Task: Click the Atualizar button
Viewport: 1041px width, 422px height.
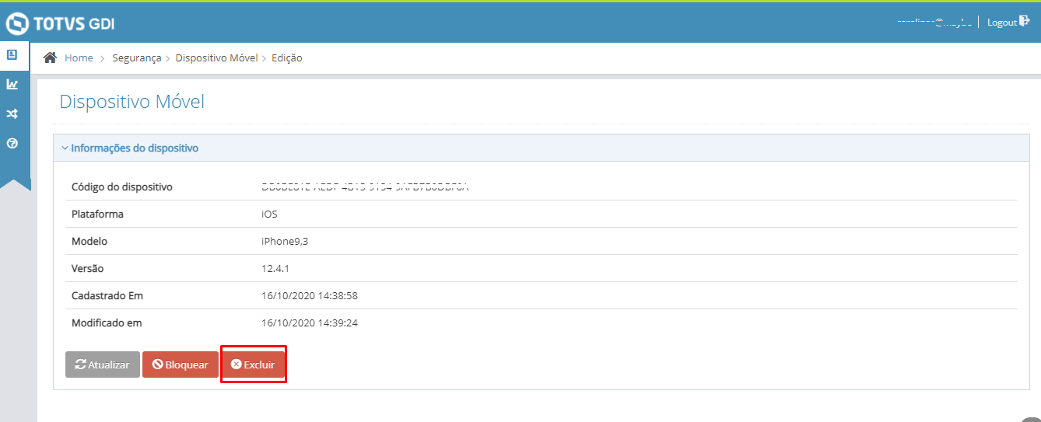Action: [103, 364]
